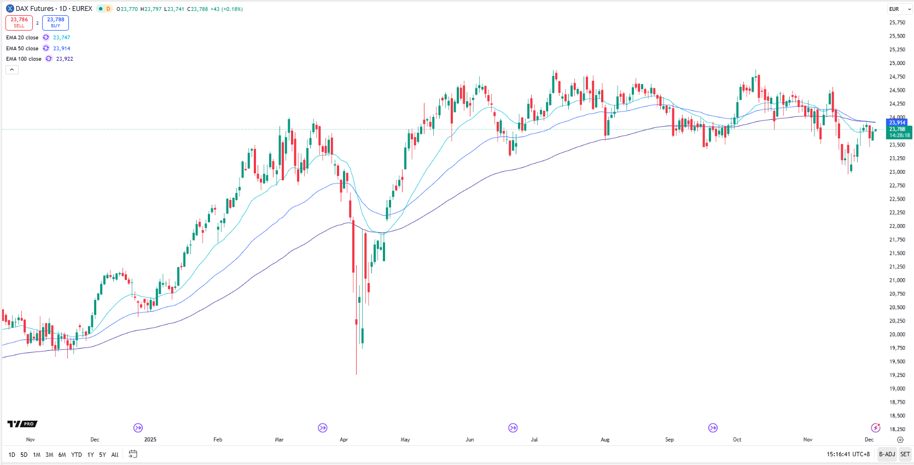Image resolution: width=914 pixels, height=465 pixels.
Task: Click the DAX Futures symbol logo icon
Action: (x=10, y=9)
